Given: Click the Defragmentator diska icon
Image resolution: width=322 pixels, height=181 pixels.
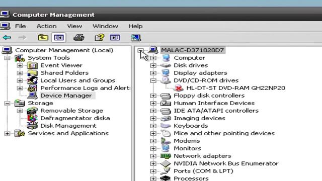Looking at the screenshot, I should (32, 118).
